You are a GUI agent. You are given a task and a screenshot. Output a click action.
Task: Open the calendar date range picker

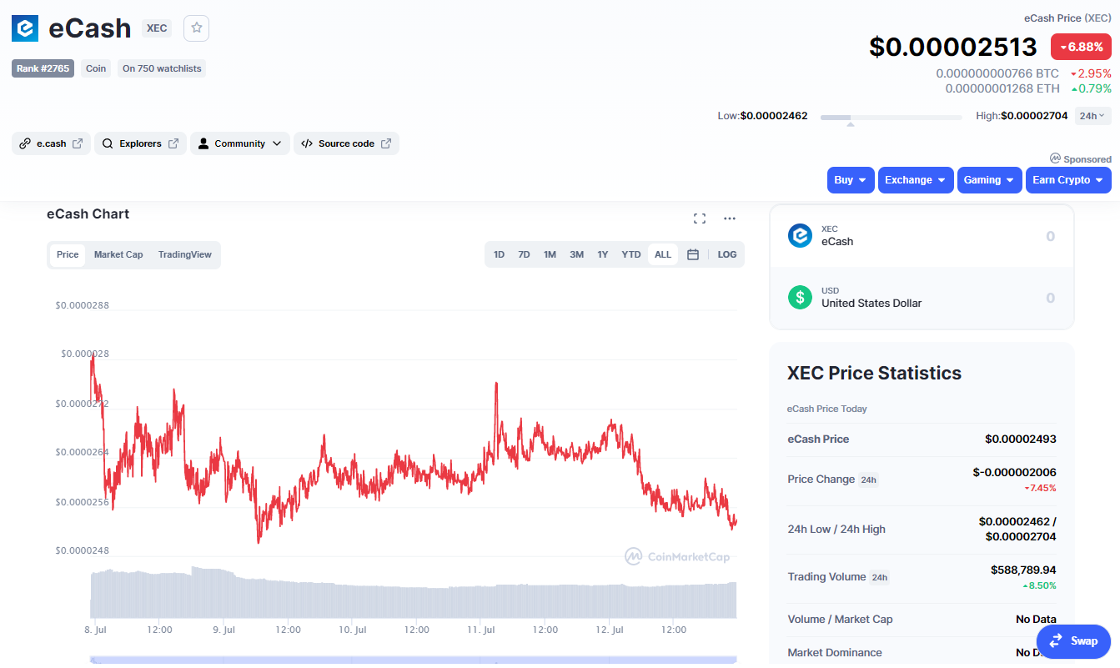692,254
